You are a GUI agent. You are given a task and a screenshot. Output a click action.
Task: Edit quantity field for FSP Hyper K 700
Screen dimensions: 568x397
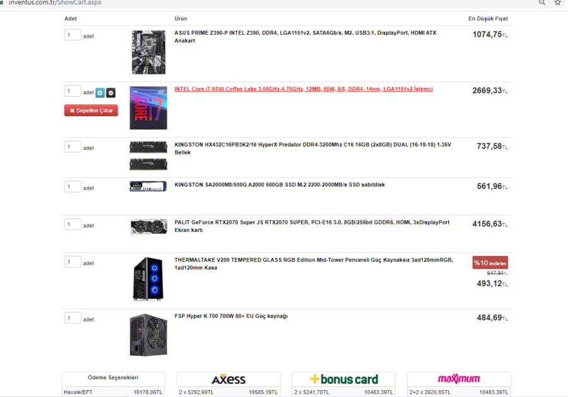click(x=73, y=318)
